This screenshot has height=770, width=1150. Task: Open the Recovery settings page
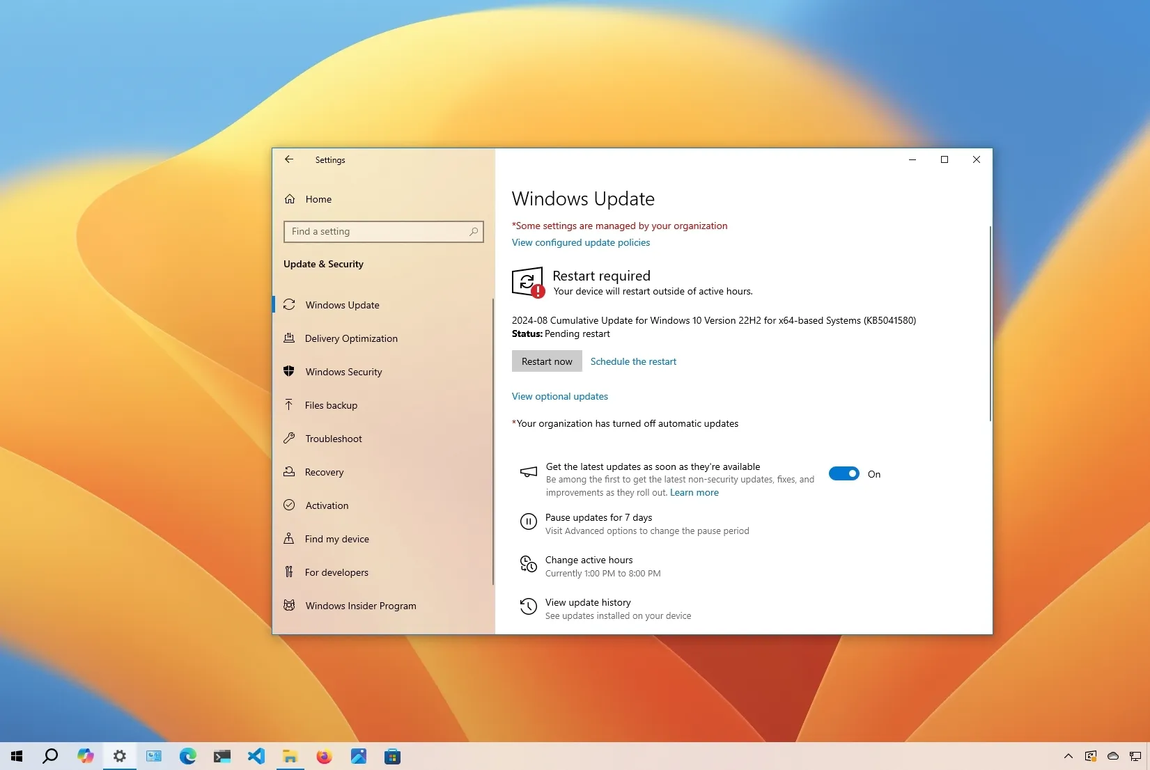coord(383,472)
